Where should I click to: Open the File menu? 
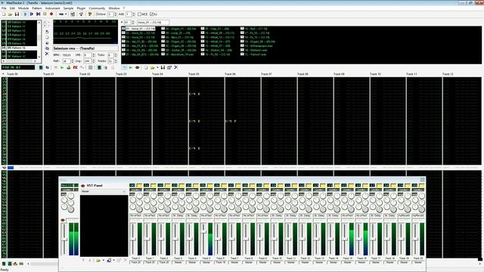(4, 8)
